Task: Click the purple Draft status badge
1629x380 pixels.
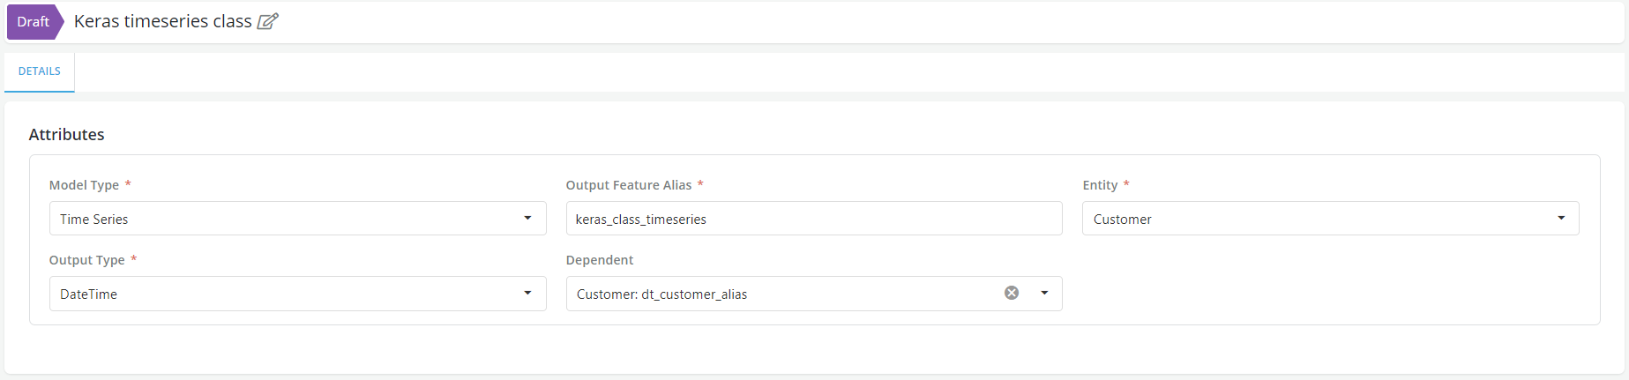Action: (x=34, y=22)
